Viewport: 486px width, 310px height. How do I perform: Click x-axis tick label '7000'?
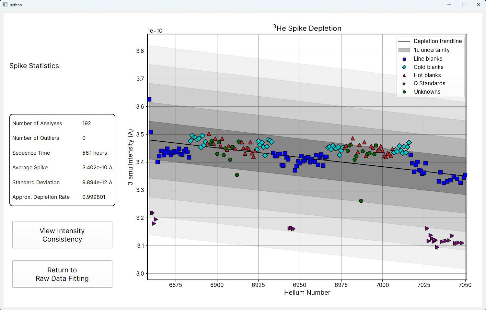[x=382, y=285]
